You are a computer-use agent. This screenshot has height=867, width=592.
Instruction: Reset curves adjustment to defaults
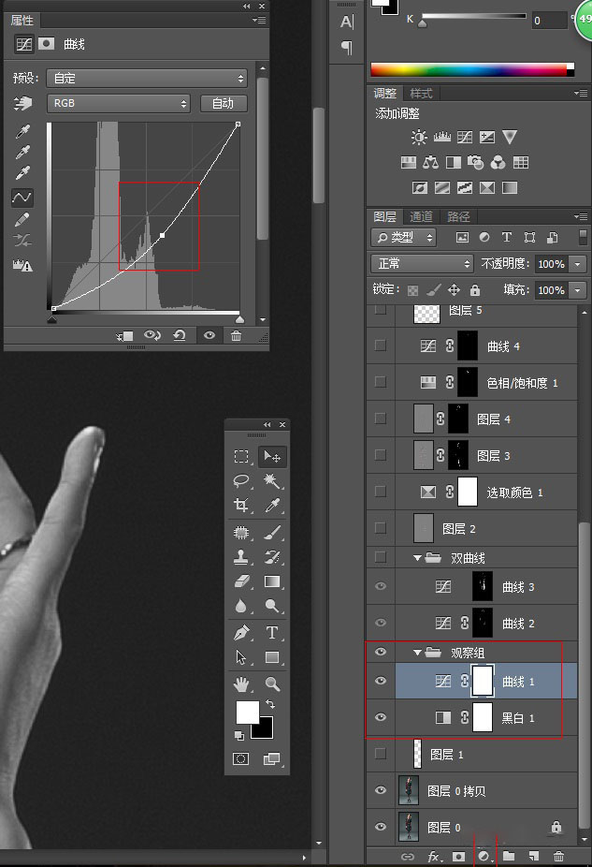click(179, 335)
